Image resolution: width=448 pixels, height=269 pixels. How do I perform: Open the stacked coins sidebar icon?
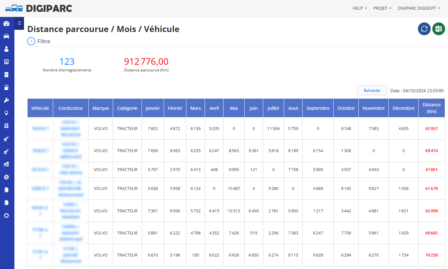point(6,164)
